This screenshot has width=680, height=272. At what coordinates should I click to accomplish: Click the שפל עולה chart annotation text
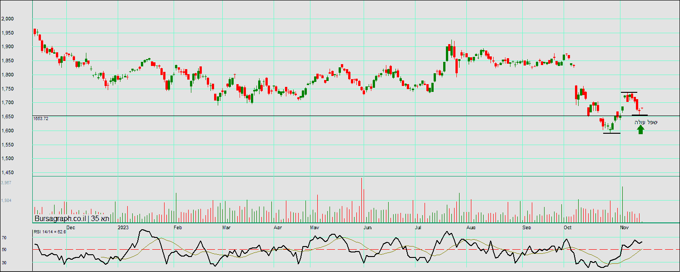(646, 122)
